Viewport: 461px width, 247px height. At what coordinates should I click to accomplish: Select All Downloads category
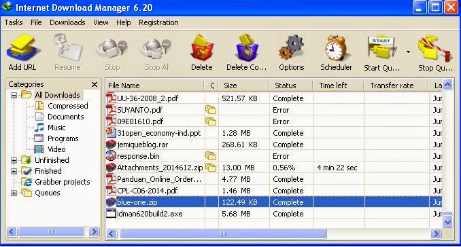(x=57, y=95)
